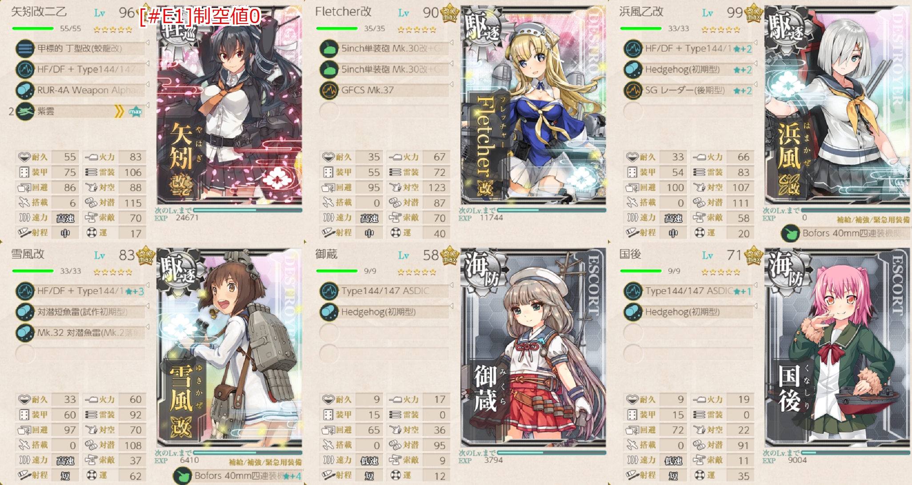The width and height of the screenshot is (912, 485).
Task: Click the lock triangle beside 甲標的 丁型改
Action: tap(147, 43)
